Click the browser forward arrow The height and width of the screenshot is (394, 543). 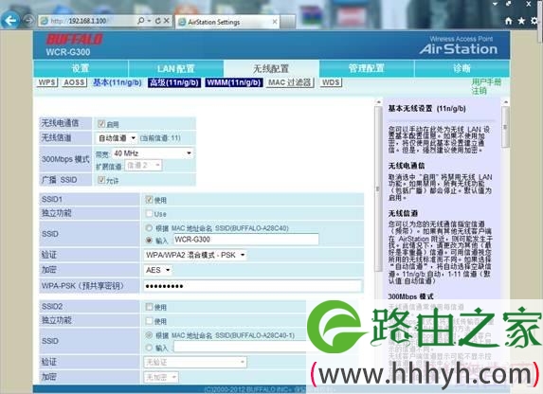pos(29,21)
